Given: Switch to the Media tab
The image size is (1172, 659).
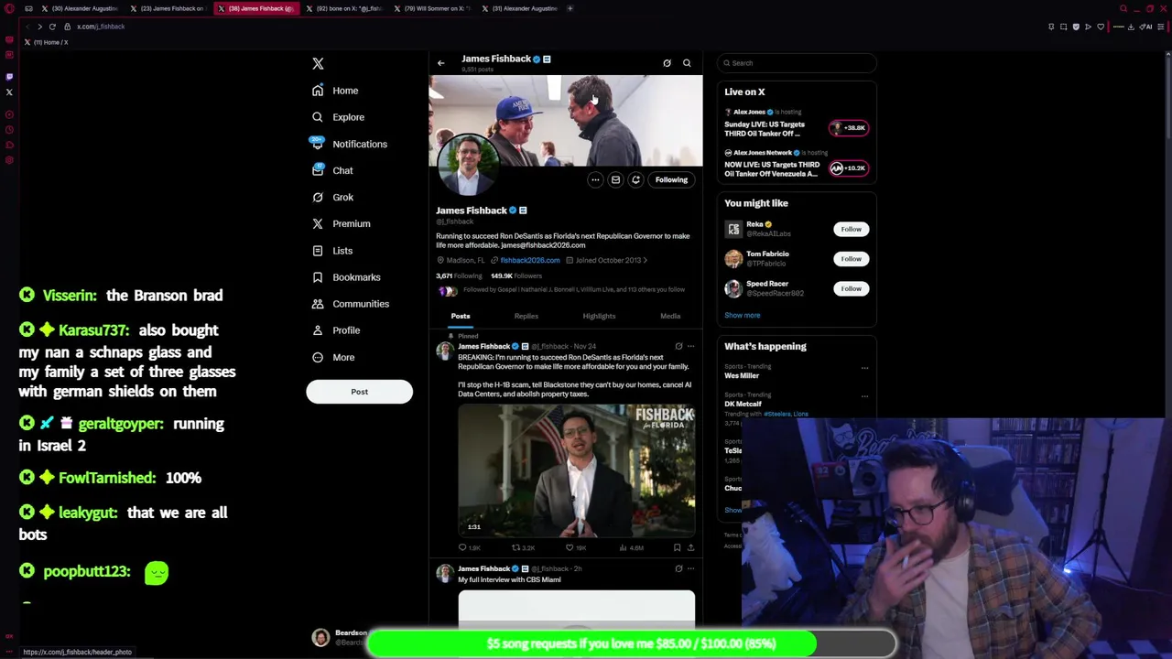Looking at the screenshot, I should (670, 317).
